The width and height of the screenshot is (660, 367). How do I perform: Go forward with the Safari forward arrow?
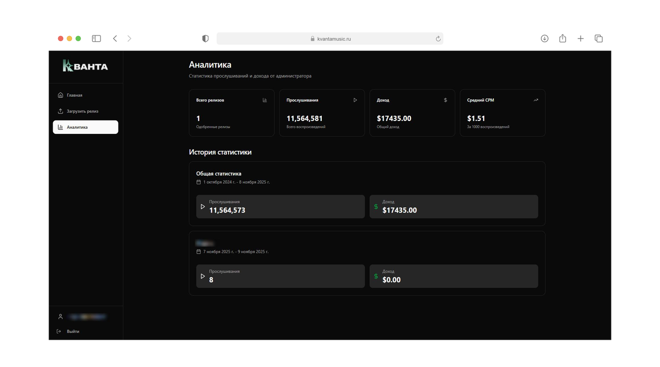(x=129, y=39)
